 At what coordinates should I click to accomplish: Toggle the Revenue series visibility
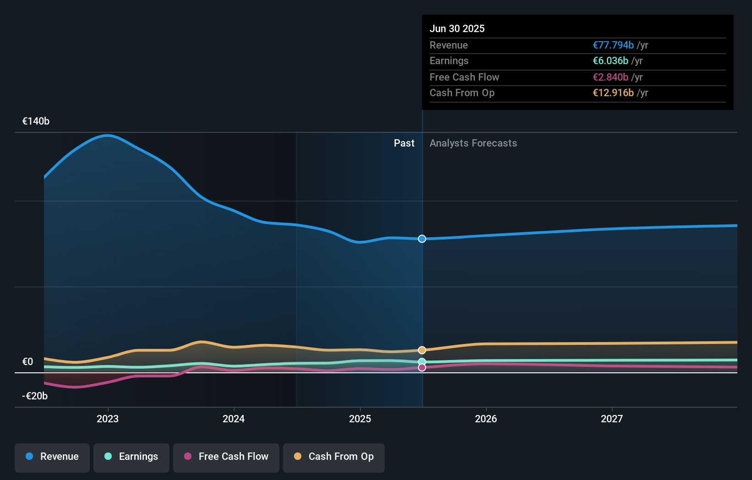pyautogui.click(x=52, y=457)
